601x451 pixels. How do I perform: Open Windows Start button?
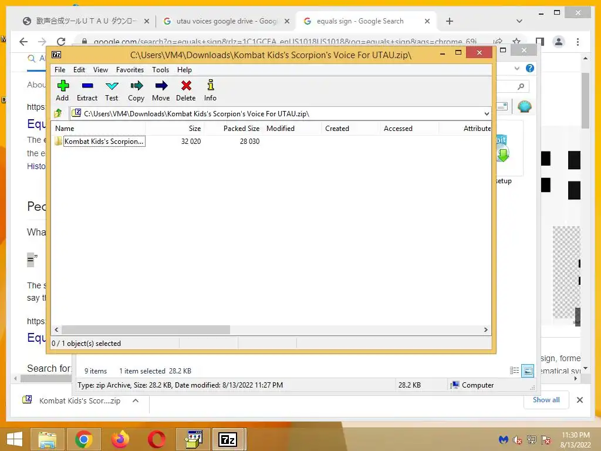tap(15, 439)
